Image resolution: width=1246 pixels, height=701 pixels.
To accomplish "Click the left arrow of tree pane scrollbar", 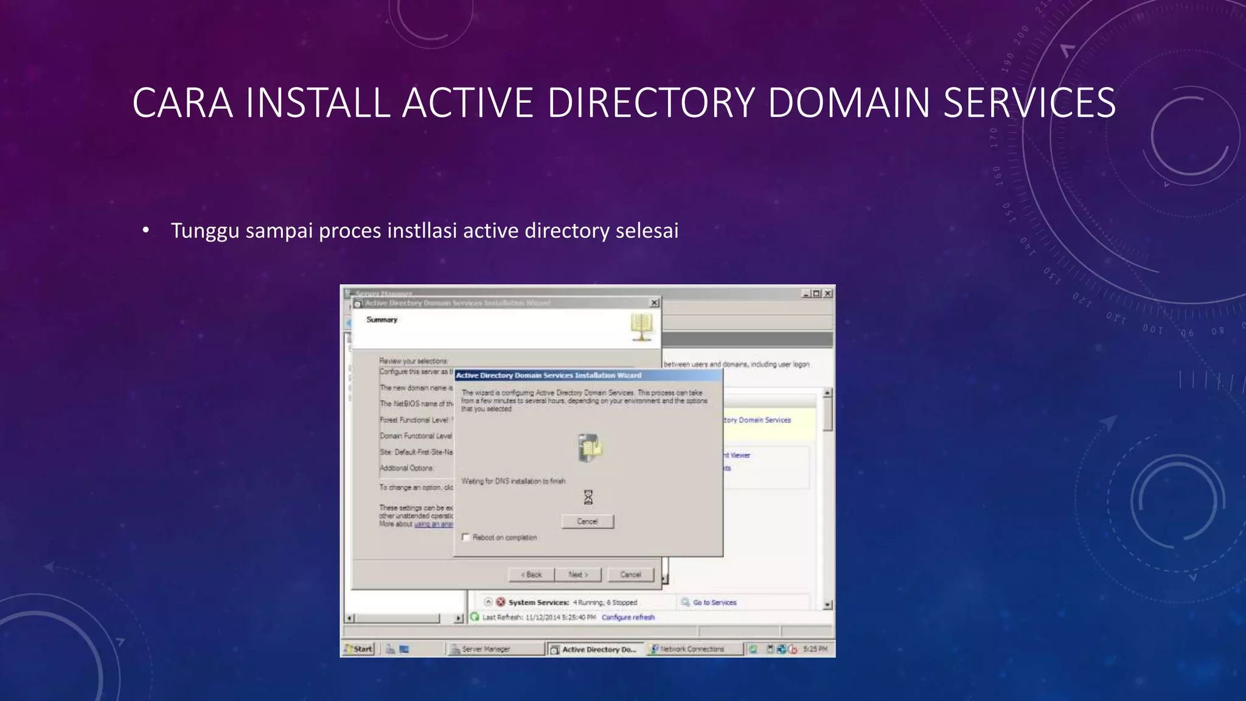I will click(x=349, y=618).
